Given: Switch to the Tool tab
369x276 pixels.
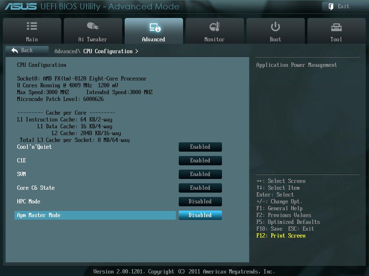Looking at the screenshot, I should click(337, 31).
